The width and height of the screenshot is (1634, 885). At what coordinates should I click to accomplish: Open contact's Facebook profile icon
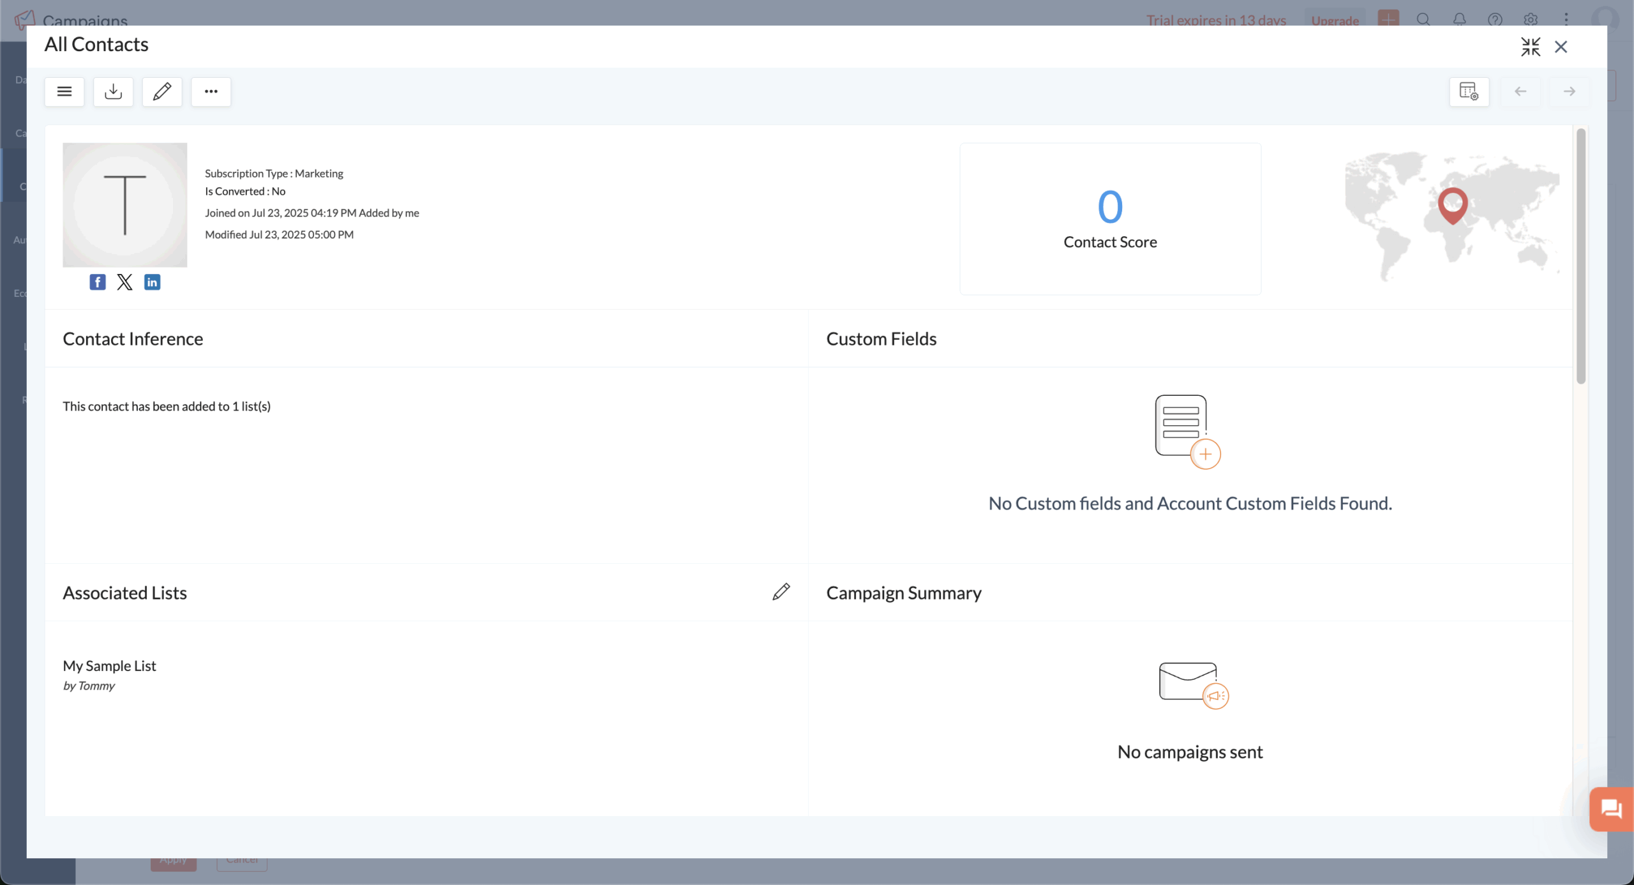click(x=98, y=282)
